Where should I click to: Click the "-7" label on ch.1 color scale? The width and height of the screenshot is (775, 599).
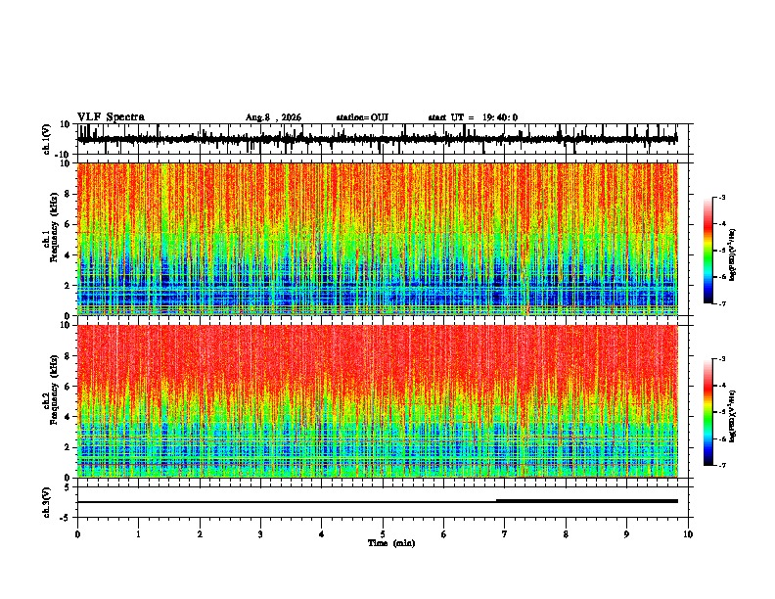(721, 303)
